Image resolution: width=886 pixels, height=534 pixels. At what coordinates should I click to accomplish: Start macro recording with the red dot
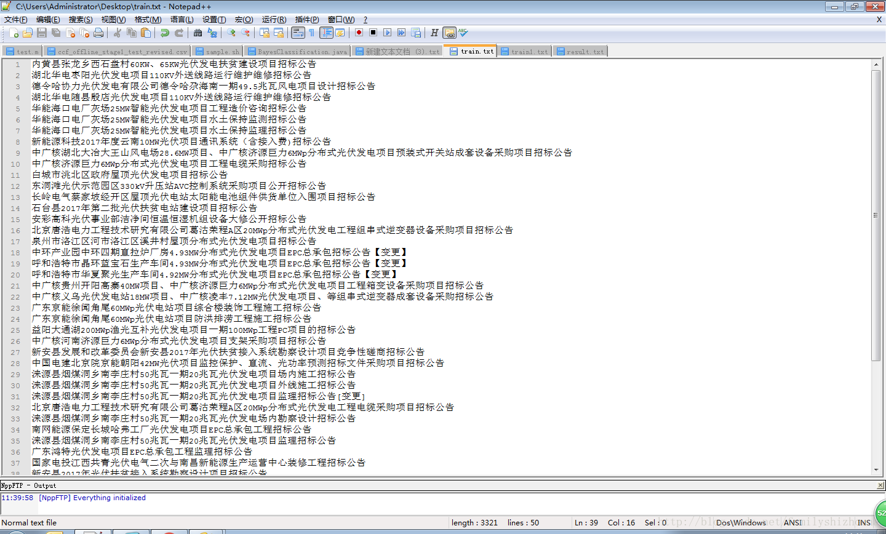pos(359,33)
